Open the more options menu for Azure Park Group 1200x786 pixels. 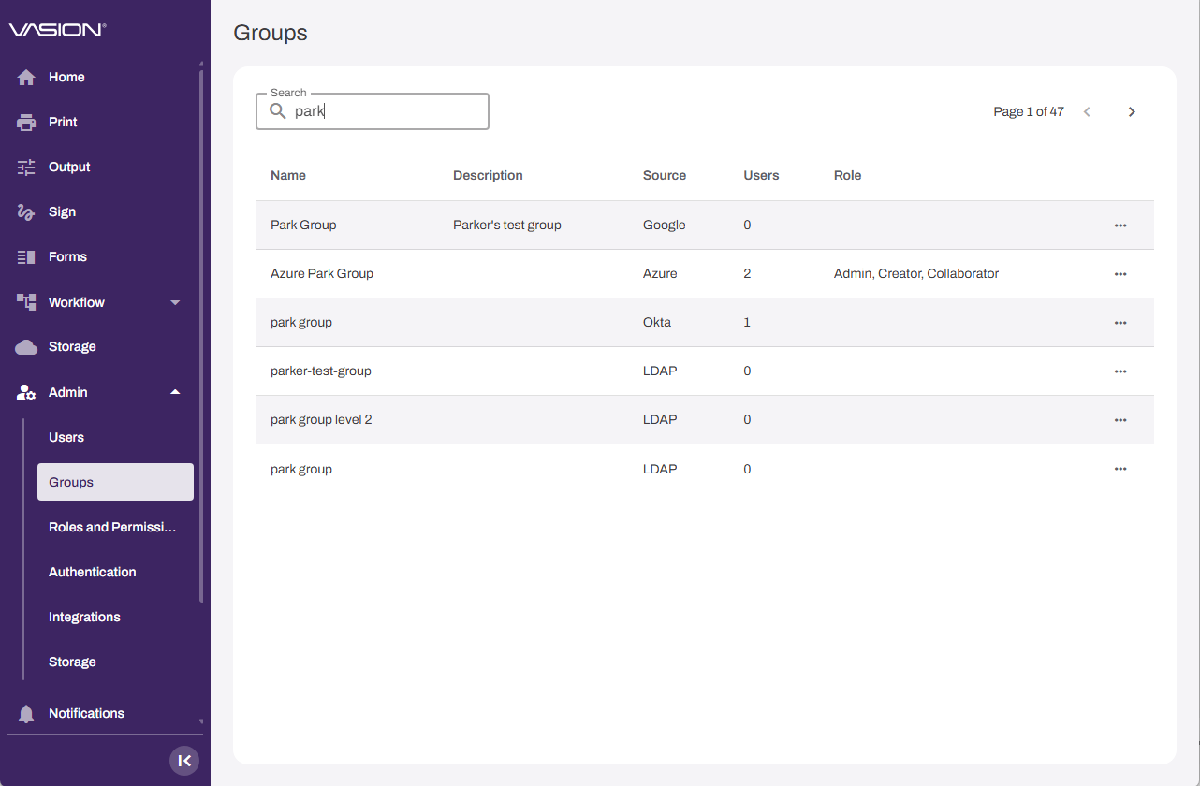[1120, 274]
